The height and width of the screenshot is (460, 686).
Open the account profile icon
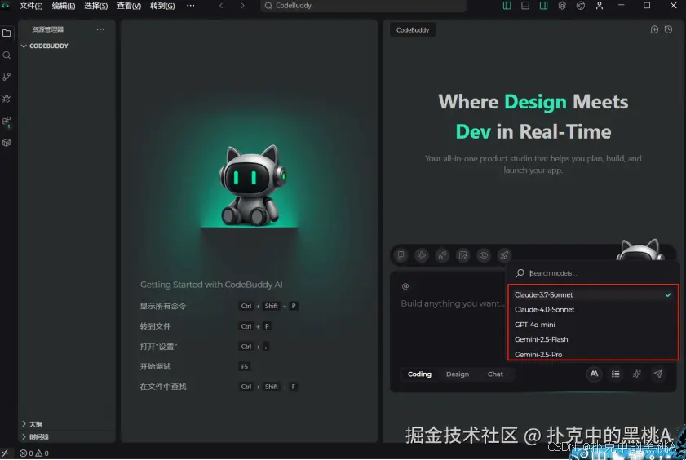[x=600, y=6]
